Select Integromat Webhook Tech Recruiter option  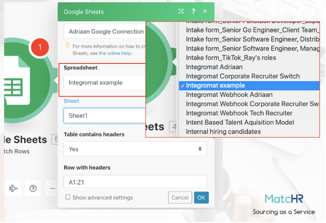coord(239,113)
